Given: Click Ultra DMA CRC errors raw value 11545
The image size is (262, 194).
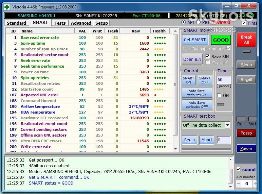Looking at the screenshot, I should click(143, 141).
